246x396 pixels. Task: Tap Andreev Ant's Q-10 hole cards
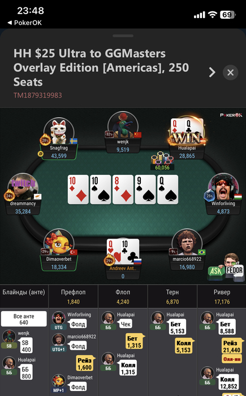tap(123, 251)
